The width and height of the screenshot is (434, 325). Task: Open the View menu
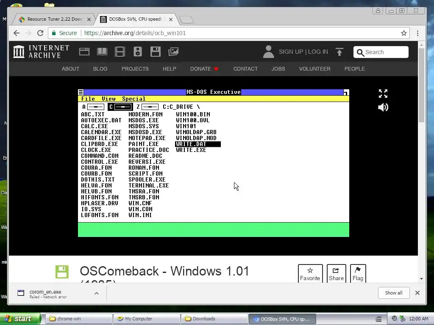[108, 99]
